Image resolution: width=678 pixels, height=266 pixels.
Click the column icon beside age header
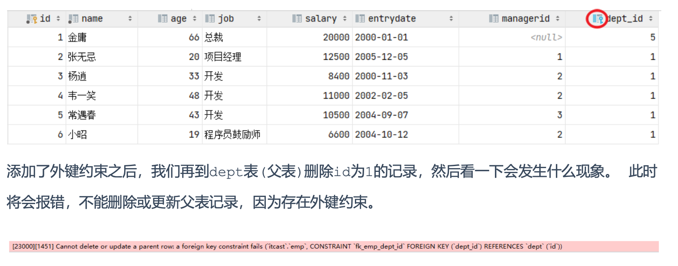[x=163, y=18]
